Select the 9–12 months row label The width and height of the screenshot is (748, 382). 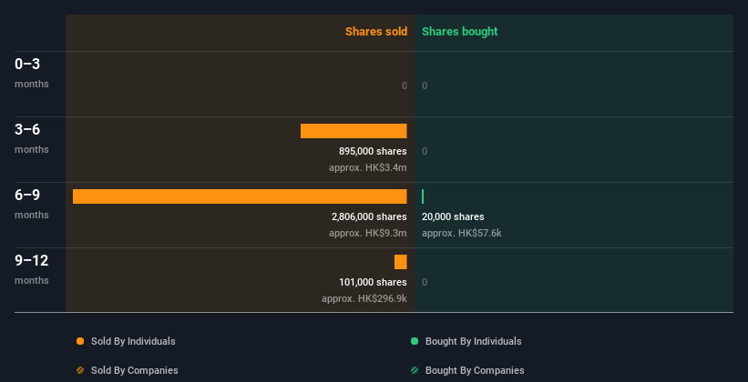pyautogui.click(x=32, y=269)
